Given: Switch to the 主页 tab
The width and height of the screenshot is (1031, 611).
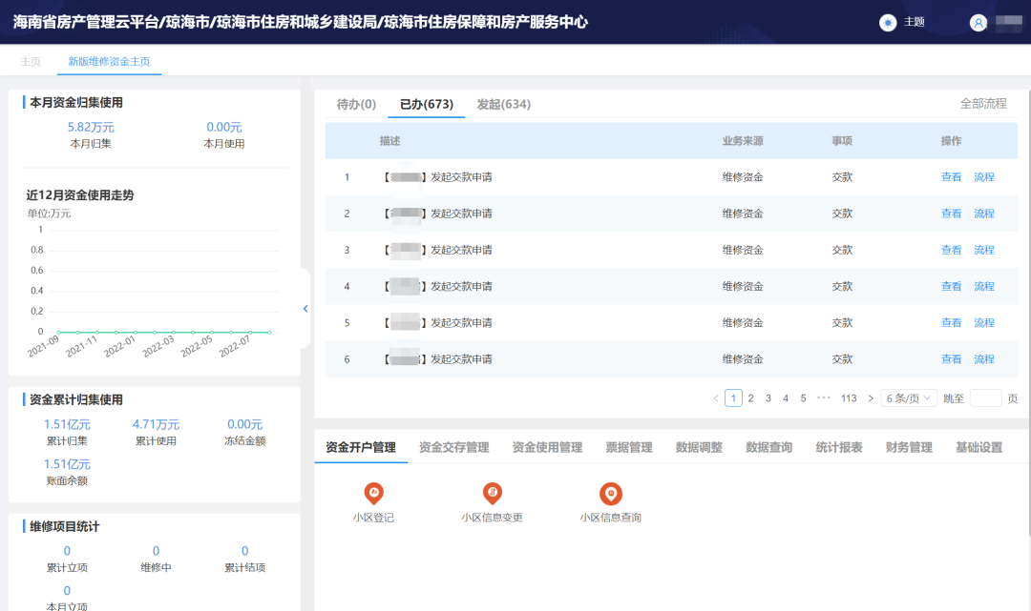Looking at the screenshot, I should (31, 61).
